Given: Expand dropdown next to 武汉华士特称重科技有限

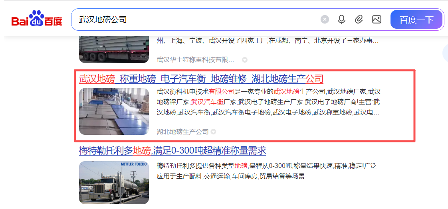Looking at the screenshot, I should [x=245, y=60].
